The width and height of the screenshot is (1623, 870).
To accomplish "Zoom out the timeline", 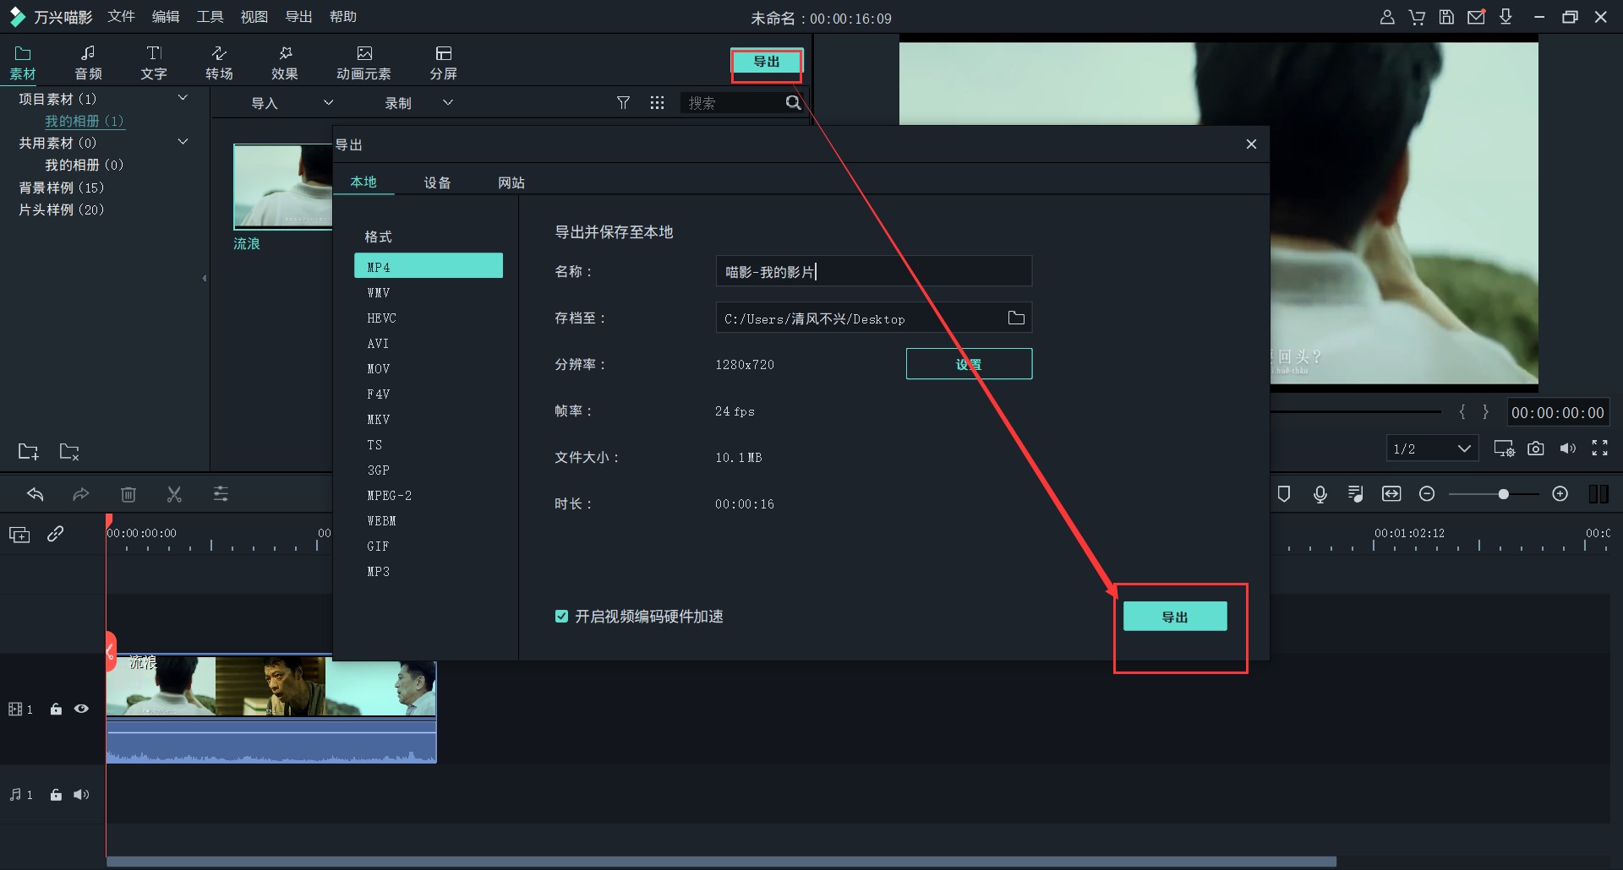I will tap(1427, 494).
